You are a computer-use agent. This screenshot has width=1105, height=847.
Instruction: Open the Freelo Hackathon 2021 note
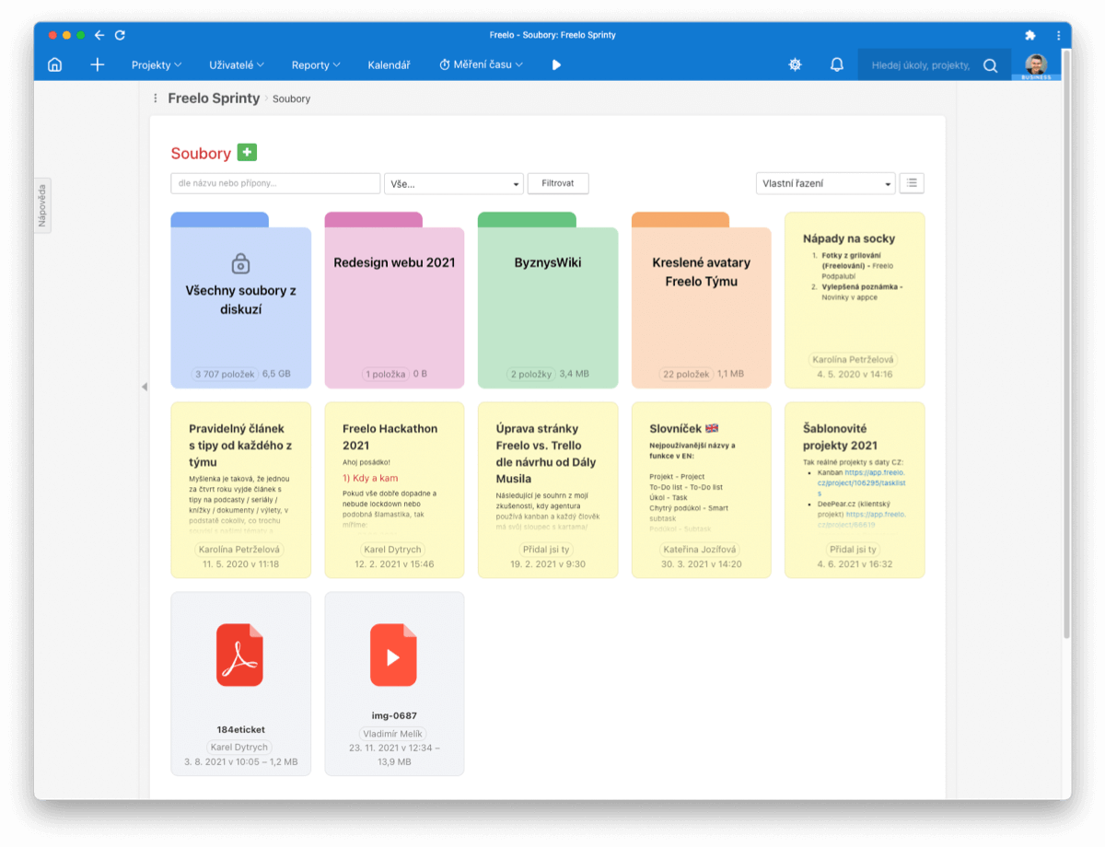point(394,490)
